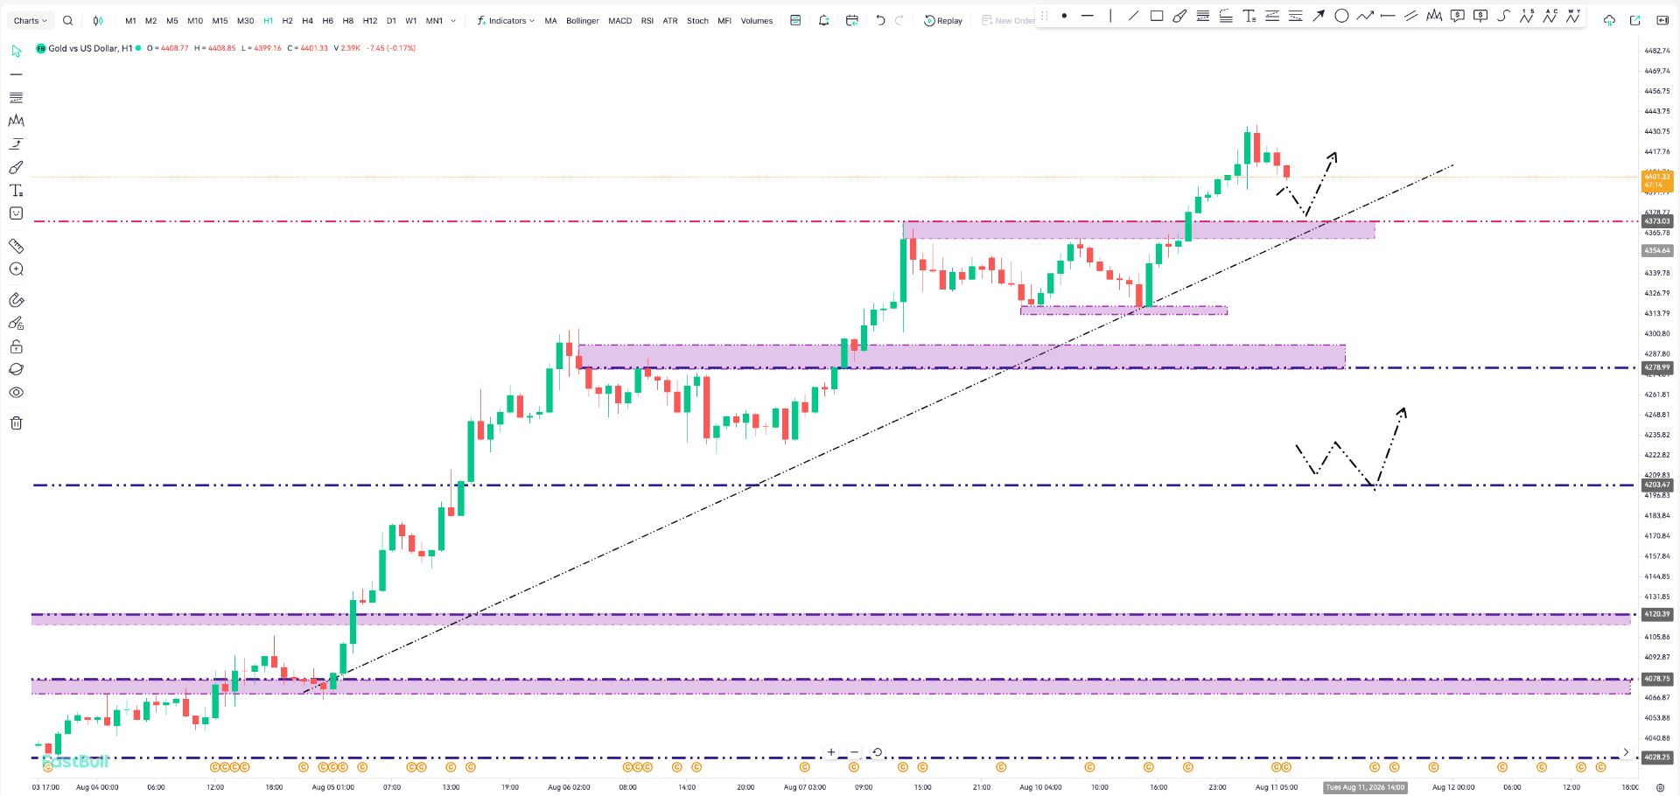This screenshot has width=1680, height=796.
Task: Pick the circle drawing tool
Action: 1341,16
